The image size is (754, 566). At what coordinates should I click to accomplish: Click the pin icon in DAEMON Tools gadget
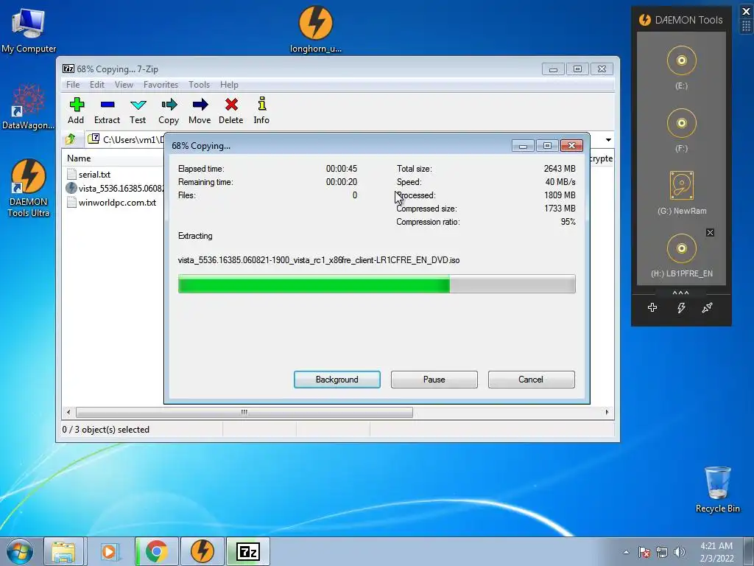707,307
